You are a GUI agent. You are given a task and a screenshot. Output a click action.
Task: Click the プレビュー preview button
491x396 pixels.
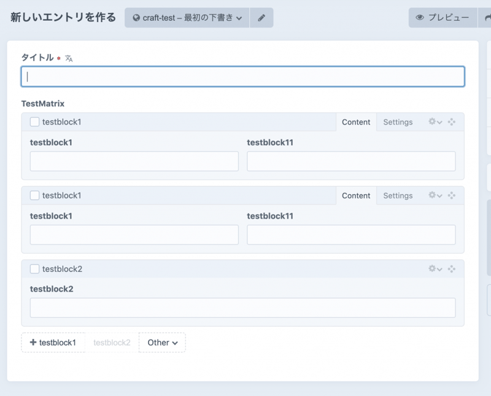[443, 18]
